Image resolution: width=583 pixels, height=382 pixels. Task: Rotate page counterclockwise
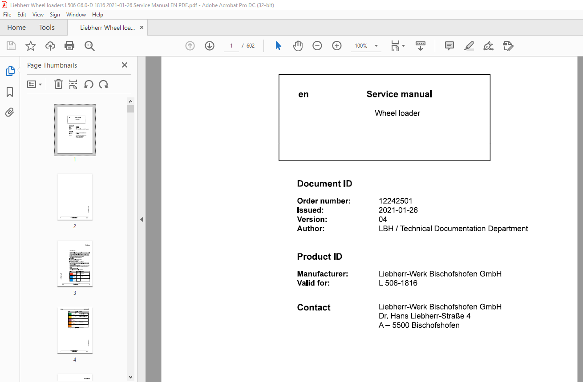click(x=89, y=84)
